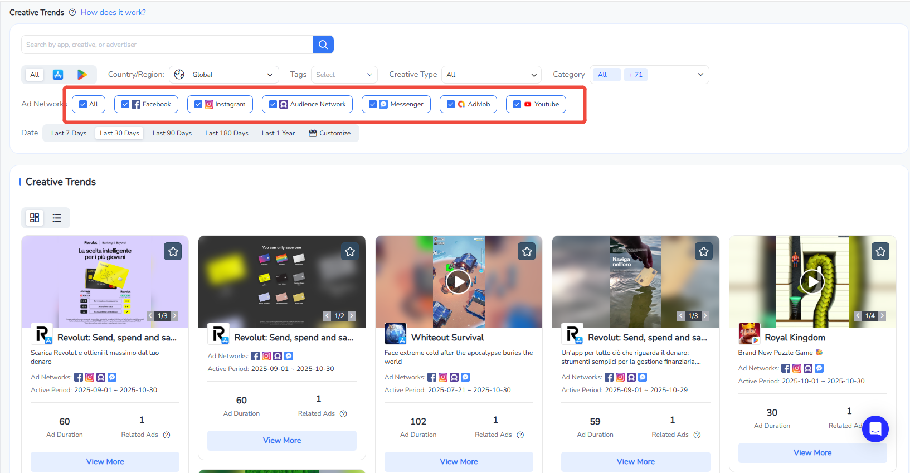Open the 'How does it work?' link
910x473 pixels.
tap(113, 12)
